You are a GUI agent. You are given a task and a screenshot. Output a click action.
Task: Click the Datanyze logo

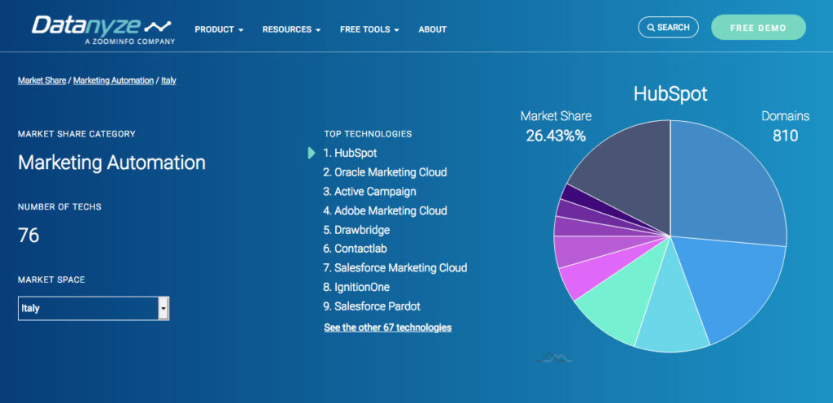click(x=102, y=29)
